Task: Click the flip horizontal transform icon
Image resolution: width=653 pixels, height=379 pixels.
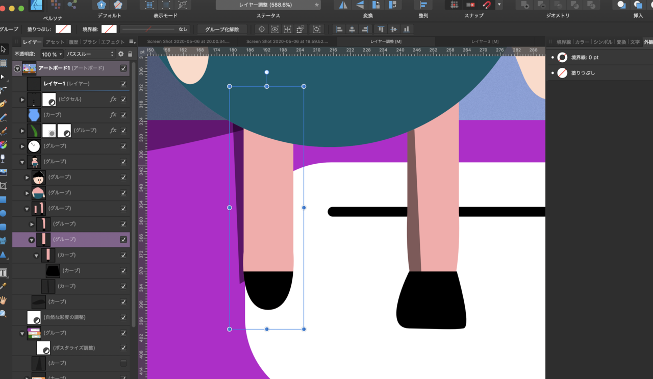Action: 343,5
